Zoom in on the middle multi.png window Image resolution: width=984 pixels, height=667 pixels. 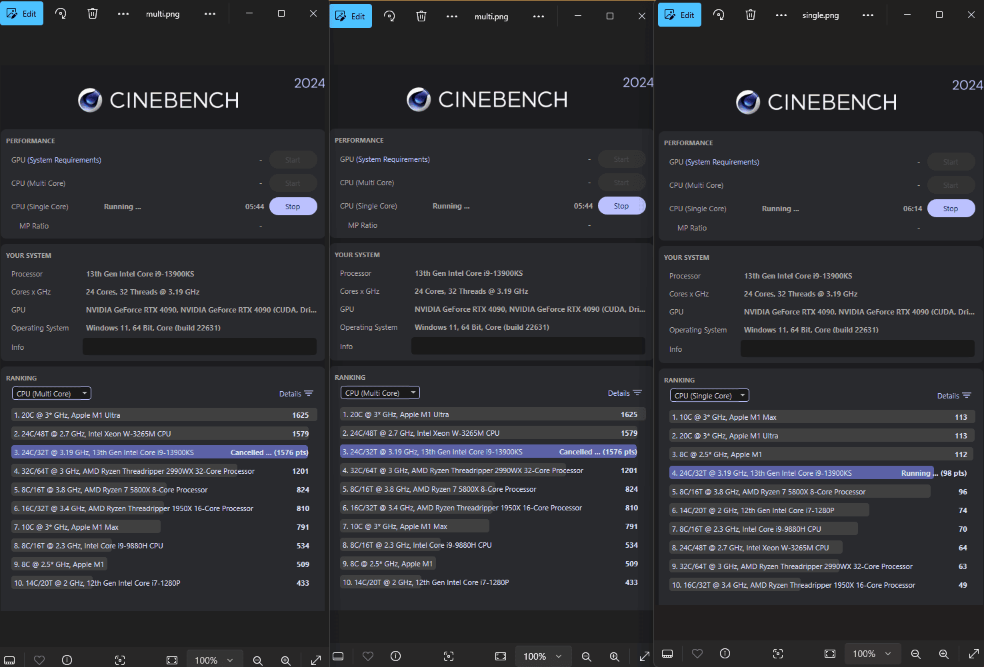coord(614,656)
